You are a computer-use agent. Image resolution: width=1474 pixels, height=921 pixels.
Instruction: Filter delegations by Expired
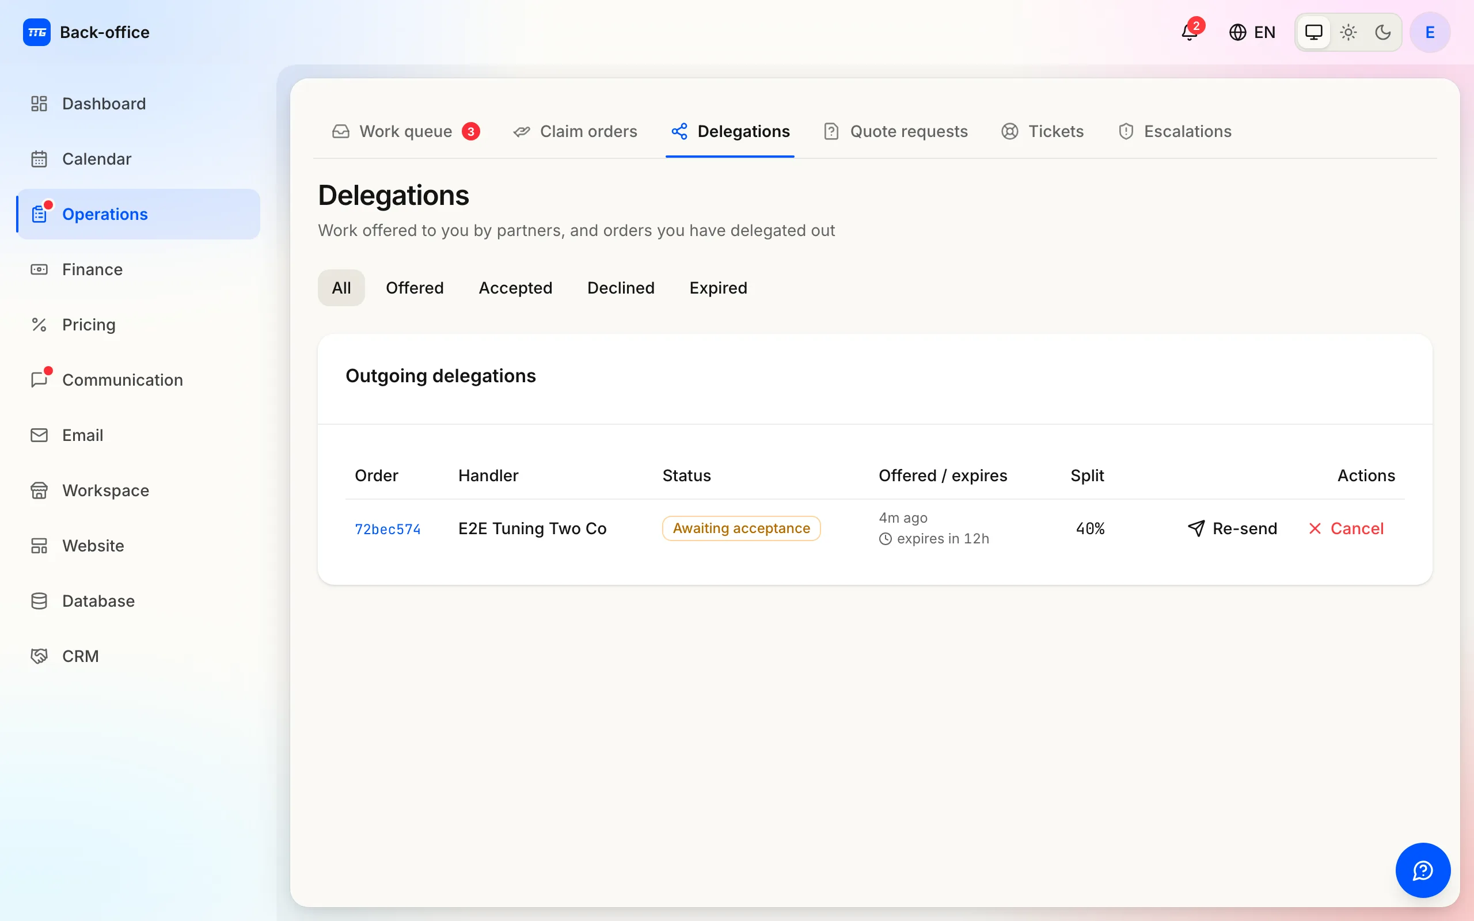pos(718,287)
